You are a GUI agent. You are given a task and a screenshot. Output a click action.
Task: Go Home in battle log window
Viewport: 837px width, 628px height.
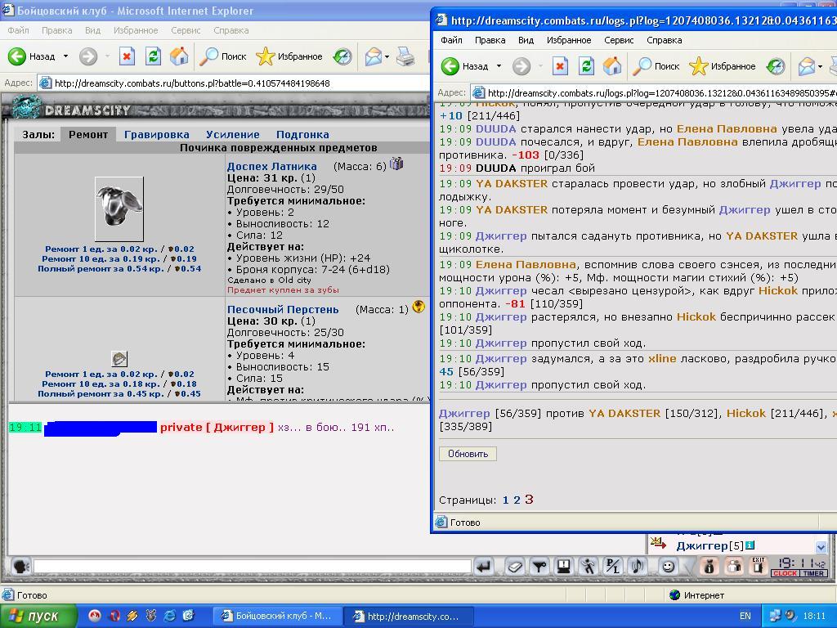click(x=611, y=66)
